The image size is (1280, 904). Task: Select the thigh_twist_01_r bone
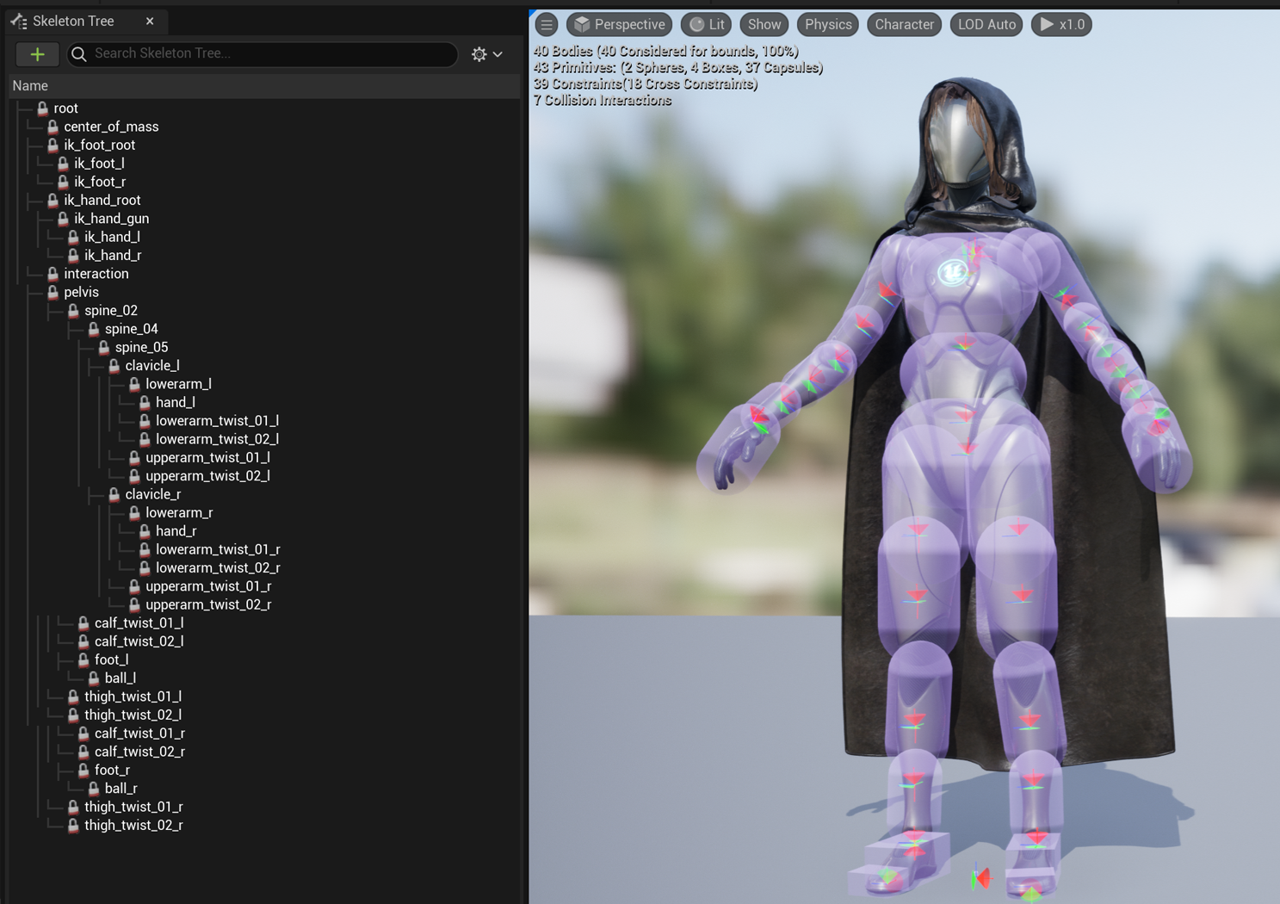pos(133,808)
